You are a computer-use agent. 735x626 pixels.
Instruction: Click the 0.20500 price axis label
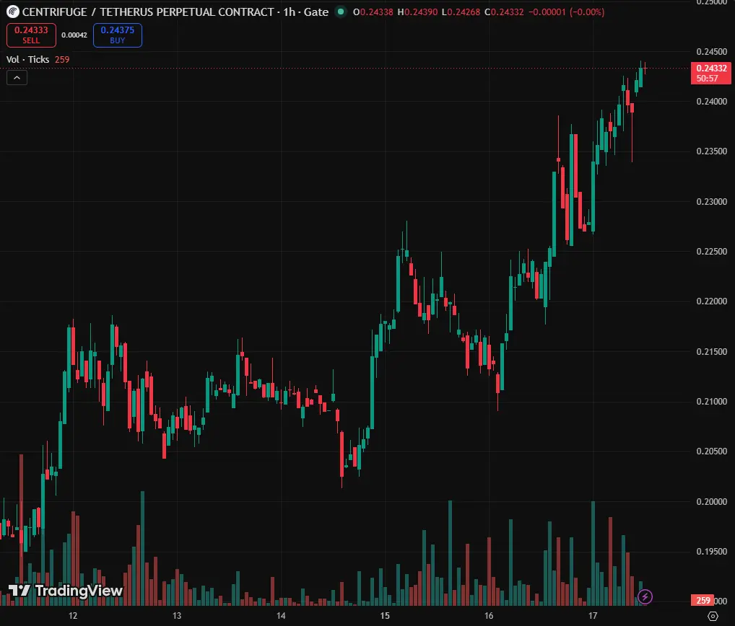712,451
